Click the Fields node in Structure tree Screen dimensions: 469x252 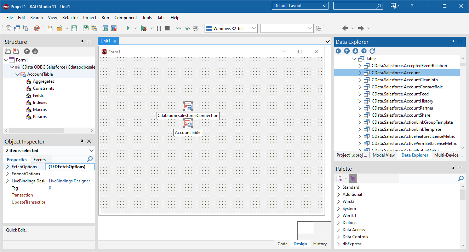(x=38, y=95)
